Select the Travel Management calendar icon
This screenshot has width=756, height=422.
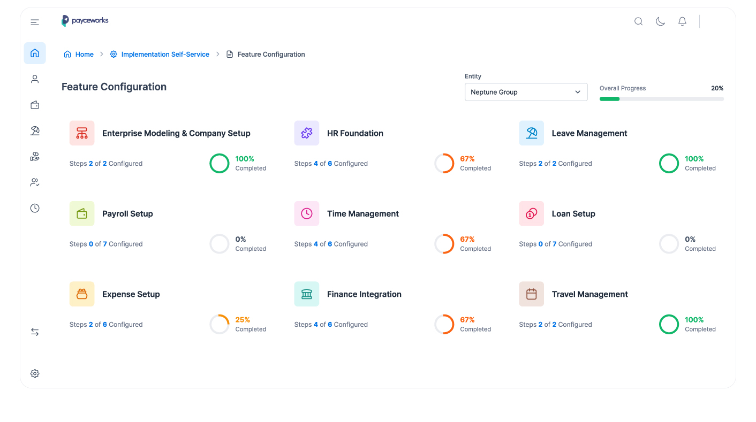click(x=531, y=294)
